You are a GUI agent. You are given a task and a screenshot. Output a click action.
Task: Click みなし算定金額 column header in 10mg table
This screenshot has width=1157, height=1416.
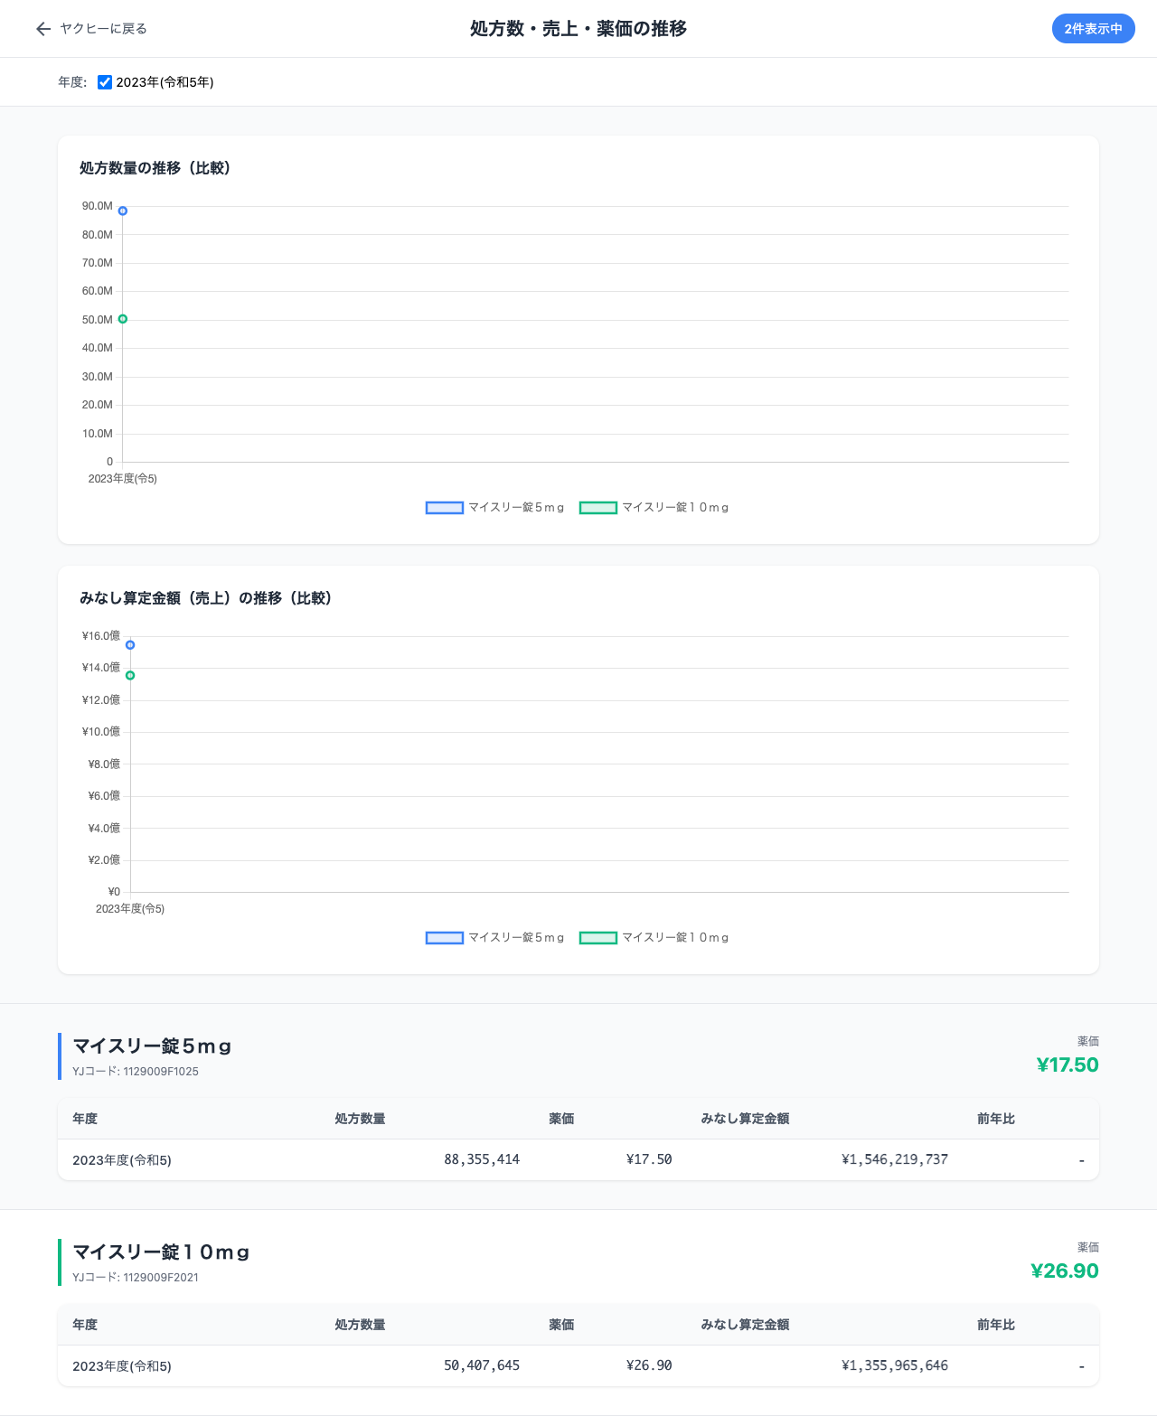click(x=745, y=1325)
